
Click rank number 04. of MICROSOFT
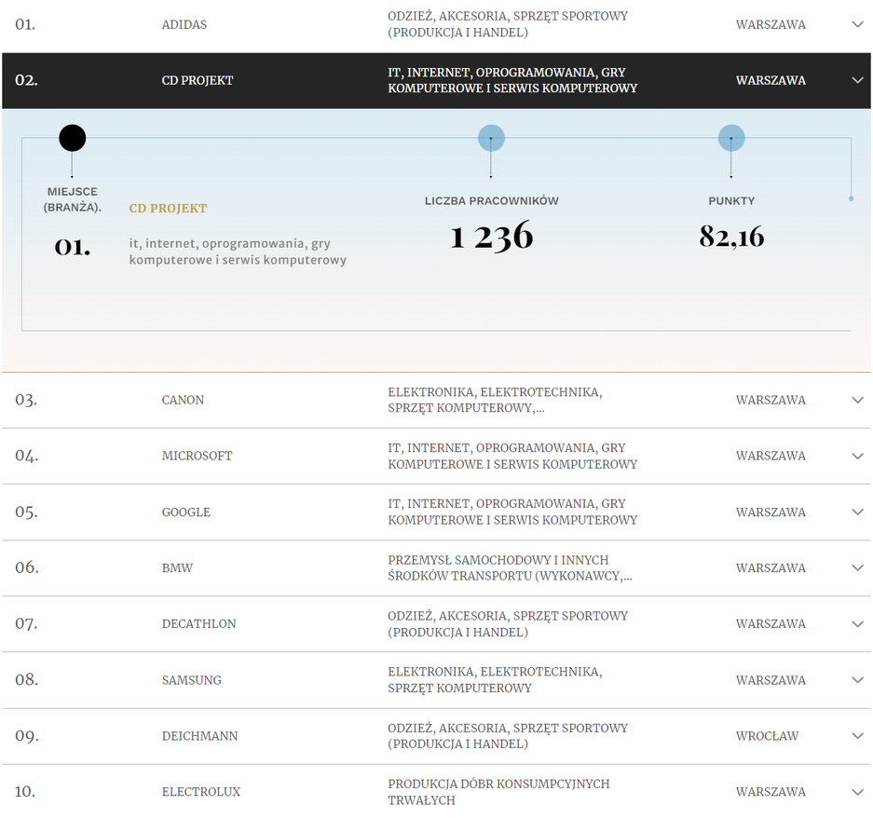click(26, 456)
